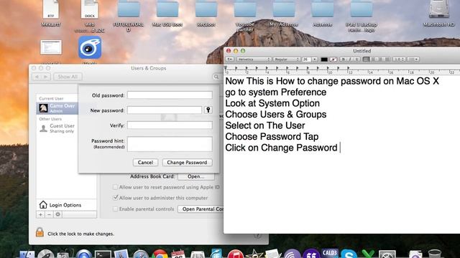
Task: Click the ruler tab stop at mark 12
Action: tap(349, 68)
